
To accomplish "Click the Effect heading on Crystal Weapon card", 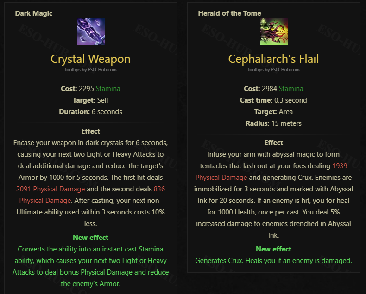I will point(90,131).
